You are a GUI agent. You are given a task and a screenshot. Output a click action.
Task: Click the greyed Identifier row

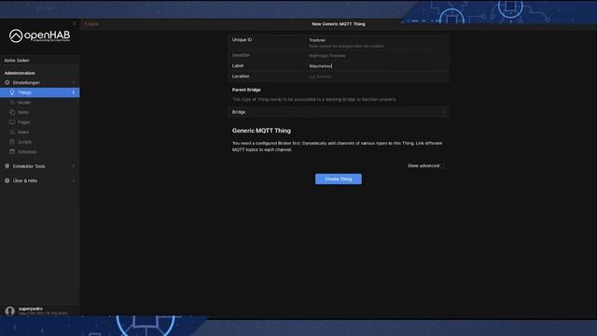coord(339,56)
